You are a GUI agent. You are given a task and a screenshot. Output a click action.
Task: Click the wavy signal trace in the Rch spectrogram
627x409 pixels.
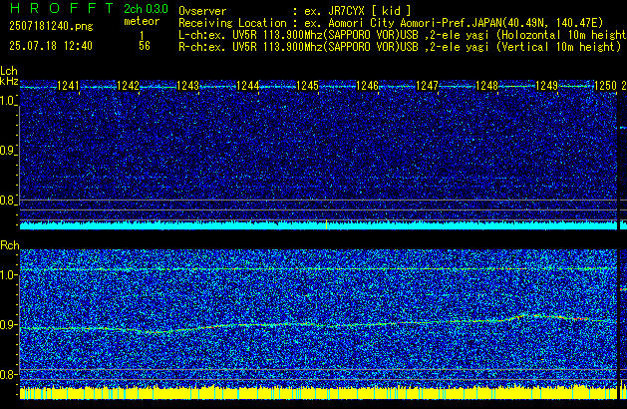click(x=318, y=324)
